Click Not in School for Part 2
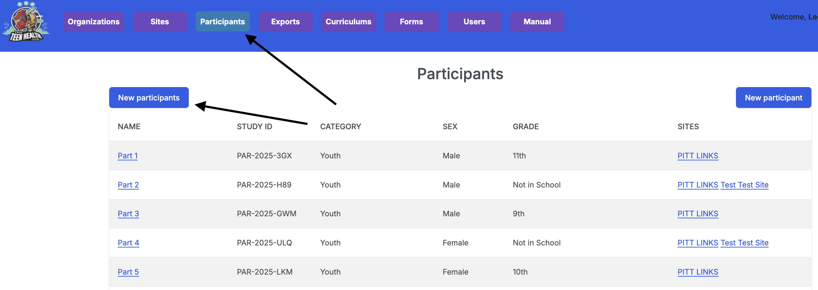This screenshot has width=818, height=290. point(537,185)
